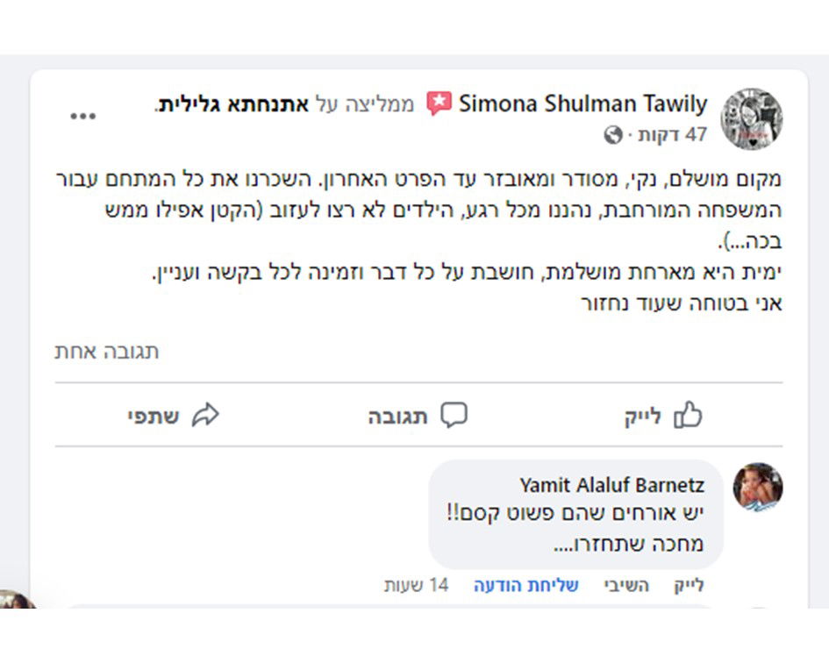Open Simona Shulman Tawily's profile name link
This screenshot has height=663, width=829.
tap(582, 104)
